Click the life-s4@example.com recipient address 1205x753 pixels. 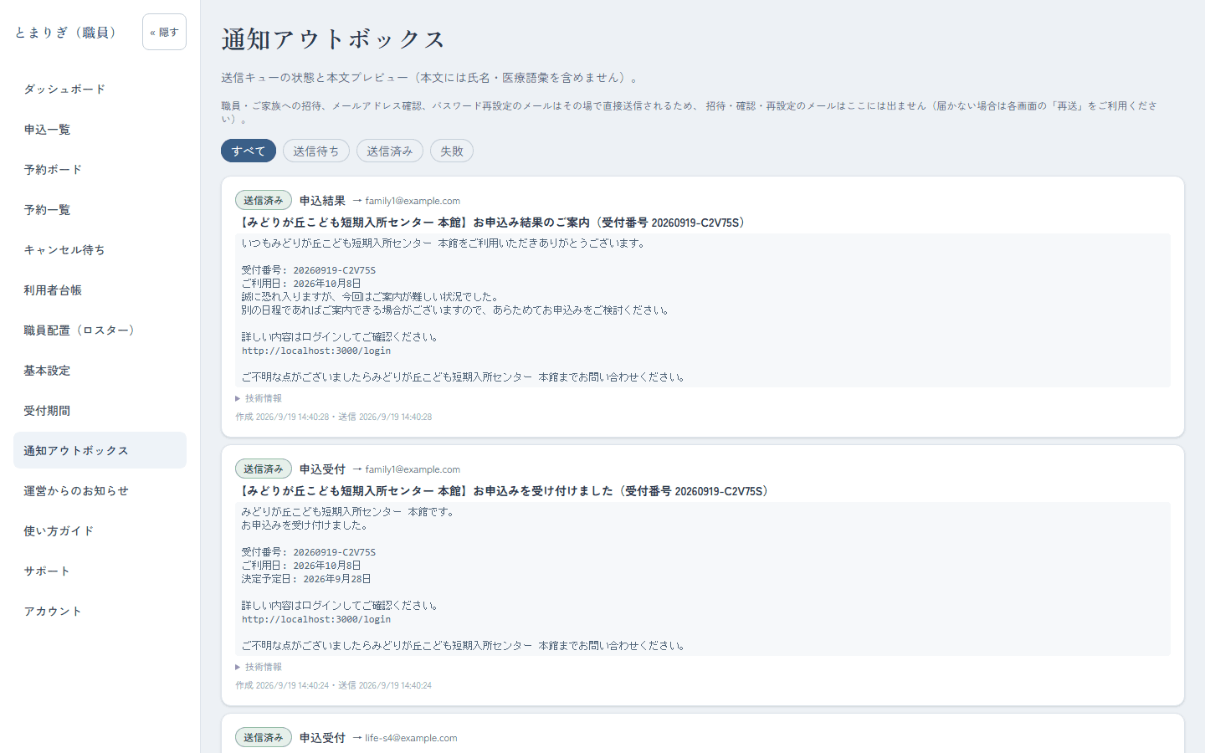point(411,738)
